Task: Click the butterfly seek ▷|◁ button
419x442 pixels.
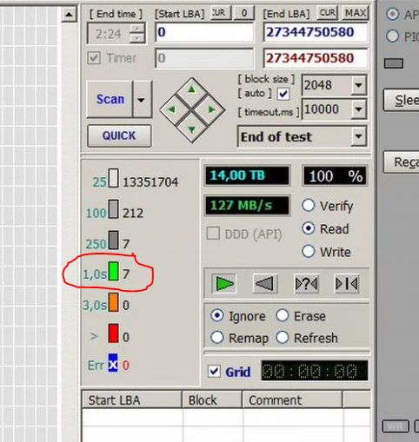Action: click(347, 284)
